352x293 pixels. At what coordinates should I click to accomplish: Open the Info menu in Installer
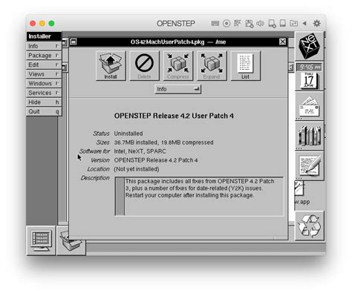coord(44,46)
